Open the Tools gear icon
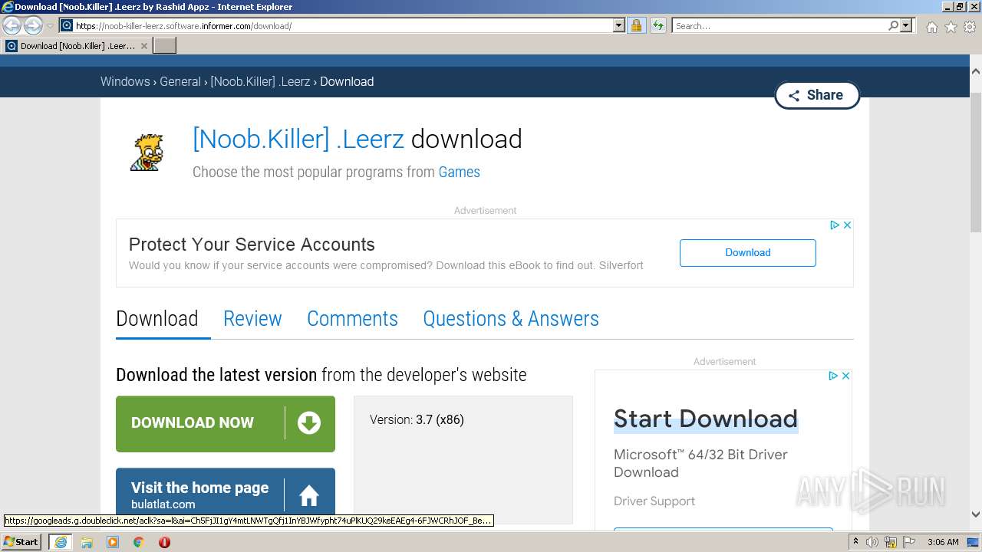Image resolution: width=982 pixels, height=552 pixels. tap(970, 27)
